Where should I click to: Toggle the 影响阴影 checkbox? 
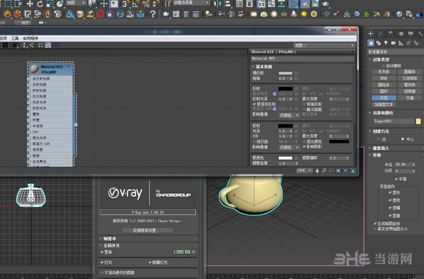point(304,146)
